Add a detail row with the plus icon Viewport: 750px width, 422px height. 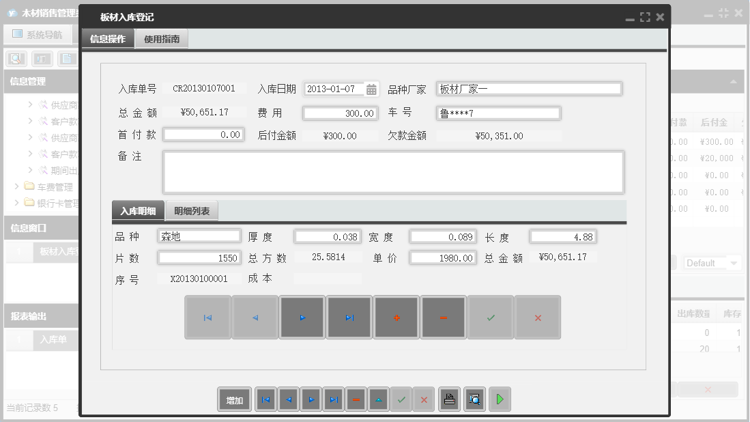pyautogui.click(x=396, y=317)
